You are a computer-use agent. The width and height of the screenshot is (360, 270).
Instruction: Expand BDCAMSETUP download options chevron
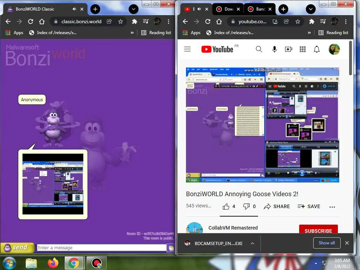(252, 243)
